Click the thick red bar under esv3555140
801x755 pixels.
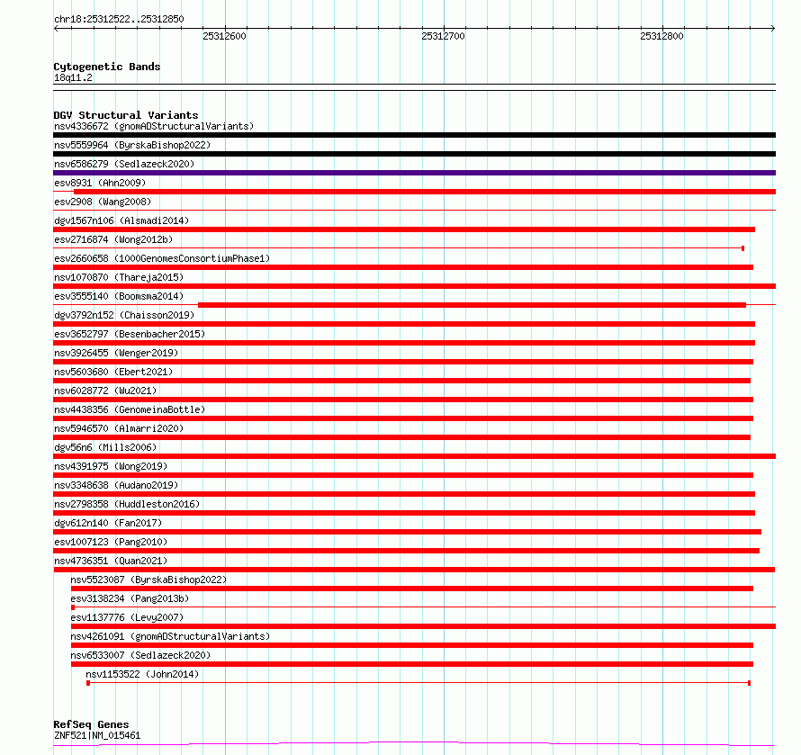[x=472, y=305]
